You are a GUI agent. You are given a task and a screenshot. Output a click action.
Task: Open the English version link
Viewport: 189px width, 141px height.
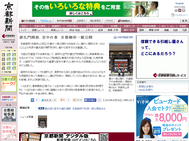(180, 4)
